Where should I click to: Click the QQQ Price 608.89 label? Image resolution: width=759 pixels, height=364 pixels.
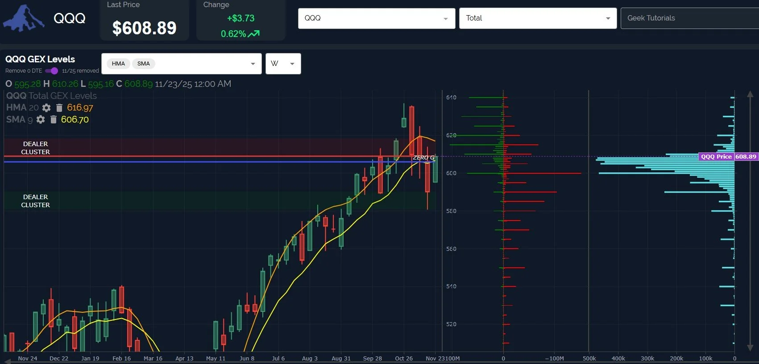pyautogui.click(x=728, y=156)
